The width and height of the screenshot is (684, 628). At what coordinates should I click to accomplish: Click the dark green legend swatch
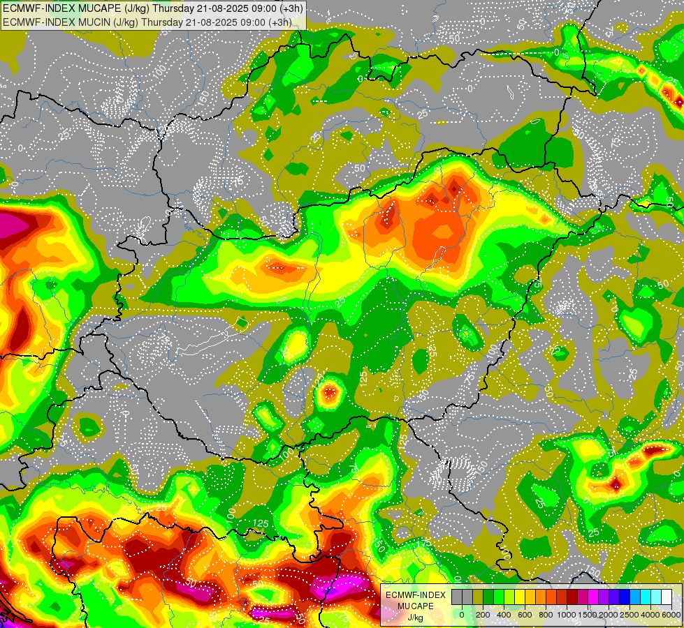point(488,597)
